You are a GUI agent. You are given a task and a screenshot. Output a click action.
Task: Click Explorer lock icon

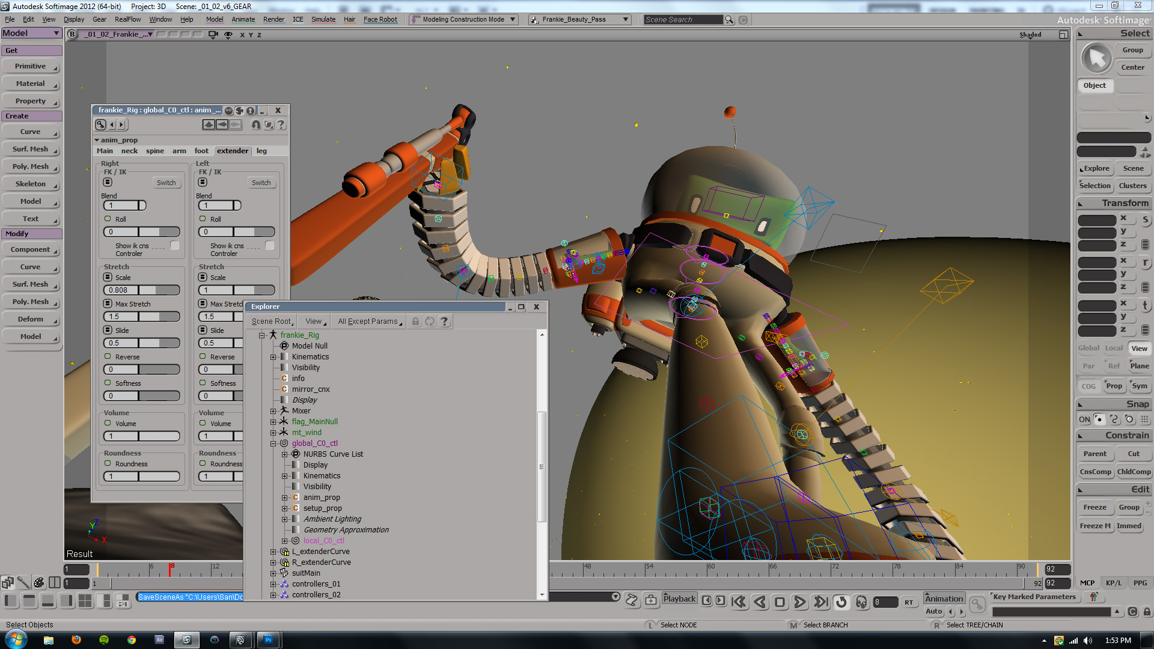pyautogui.click(x=415, y=321)
